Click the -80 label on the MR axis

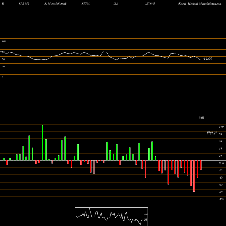point(221,192)
